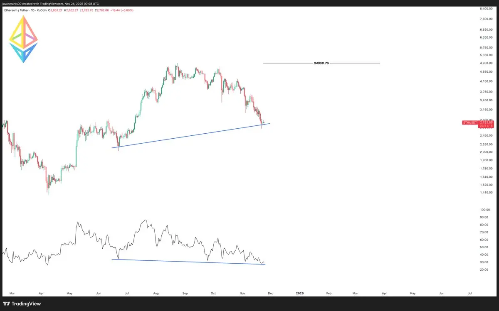Click the 70.00 RSI axis label
This screenshot has height=311, width=499.
(x=484, y=232)
